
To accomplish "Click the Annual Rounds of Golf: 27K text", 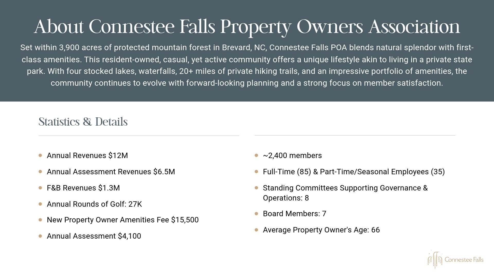I will coord(94,204).
